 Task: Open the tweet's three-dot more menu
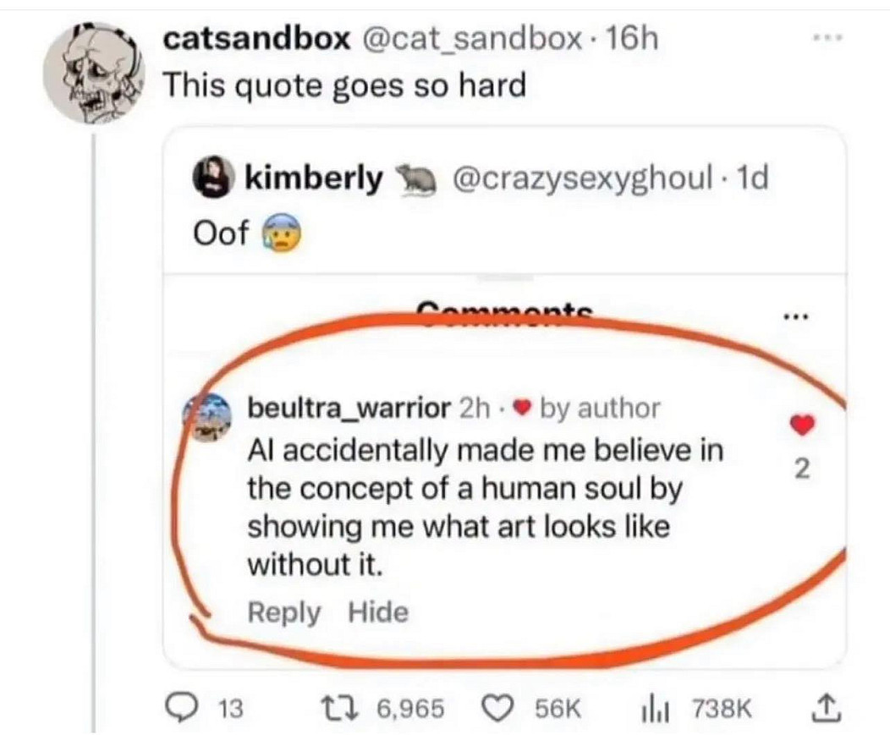tap(828, 38)
